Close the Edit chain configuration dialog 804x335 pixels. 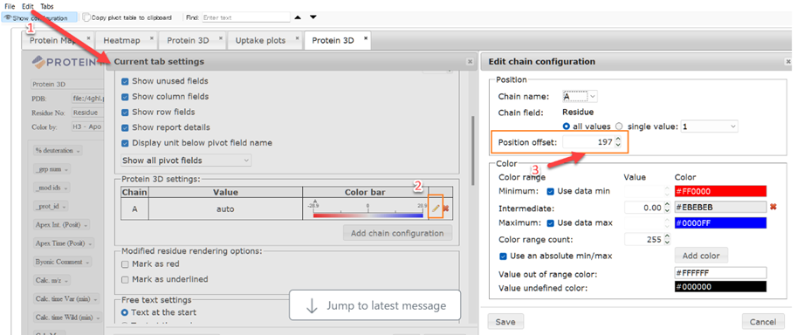(x=787, y=62)
